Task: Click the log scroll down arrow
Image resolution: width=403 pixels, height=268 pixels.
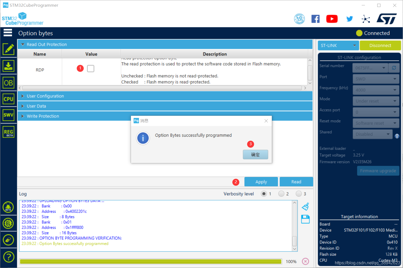Action: pos(295,249)
